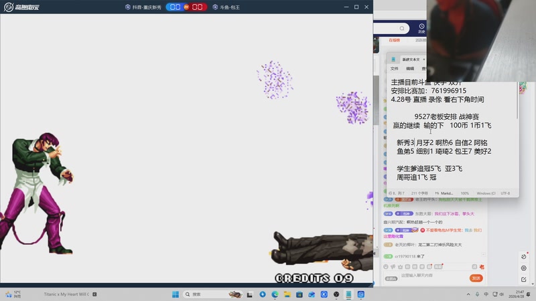
Task: Click the line starting with 鱼弟5 in Notepad
Action: tap(444, 151)
